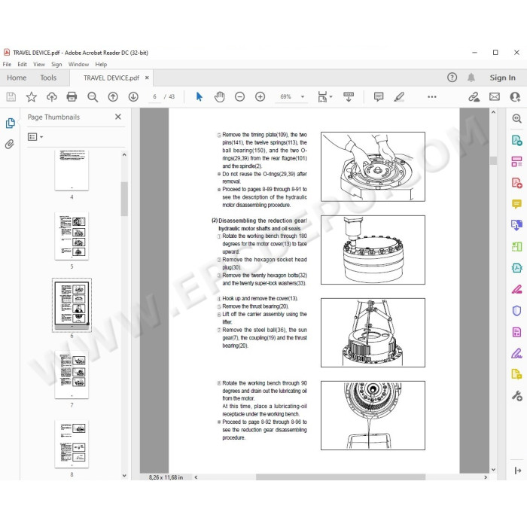This screenshot has height=527, width=527.
Task: Click the horizontal document scrollbar
Action: tap(340, 477)
